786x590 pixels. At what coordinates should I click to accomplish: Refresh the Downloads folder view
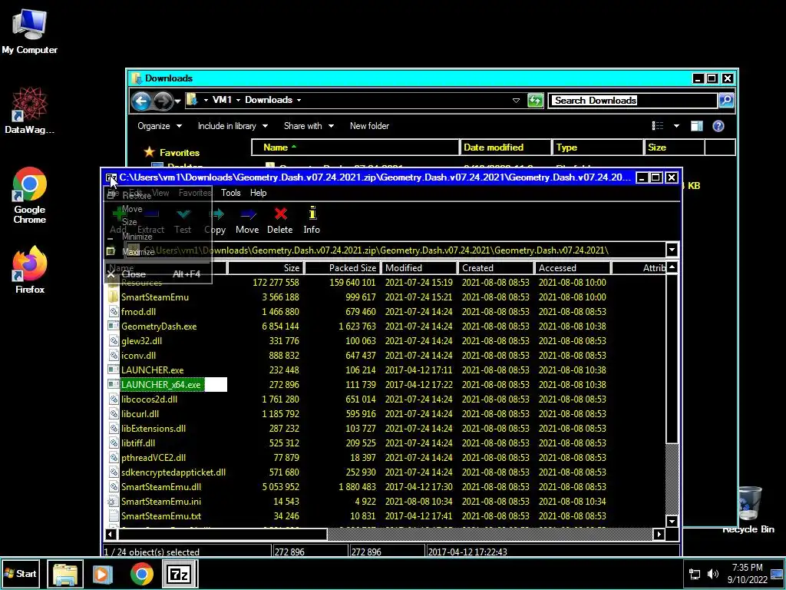click(x=535, y=101)
